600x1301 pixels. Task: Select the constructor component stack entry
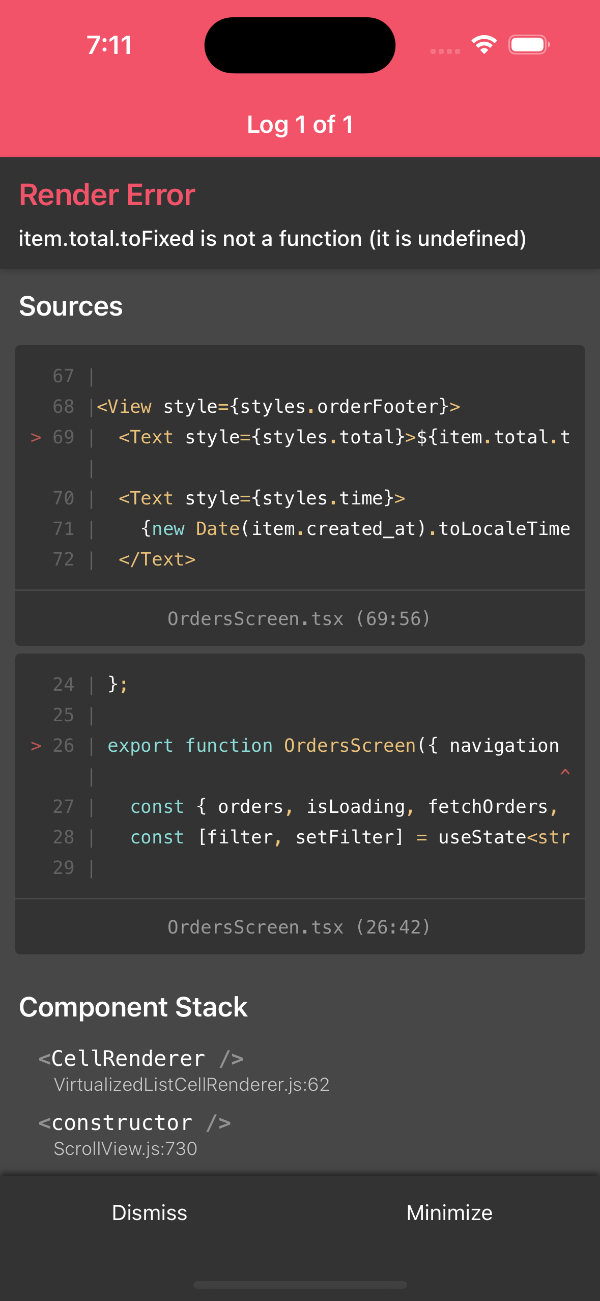[x=135, y=1123]
